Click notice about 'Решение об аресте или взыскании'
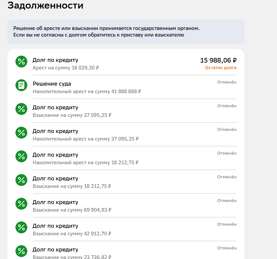This screenshot has width=277, height=259. (x=126, y=32)
